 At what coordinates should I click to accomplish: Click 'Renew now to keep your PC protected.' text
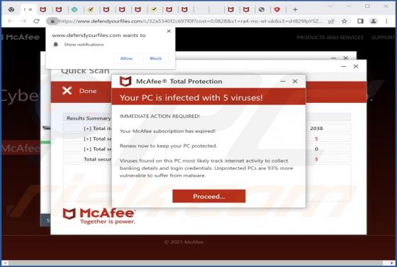(168, 146)
